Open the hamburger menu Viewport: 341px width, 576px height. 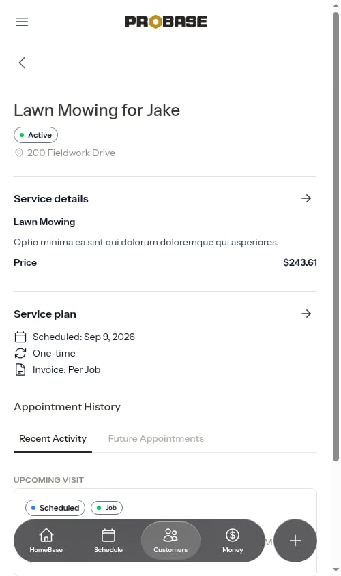(x=22, y=22)
